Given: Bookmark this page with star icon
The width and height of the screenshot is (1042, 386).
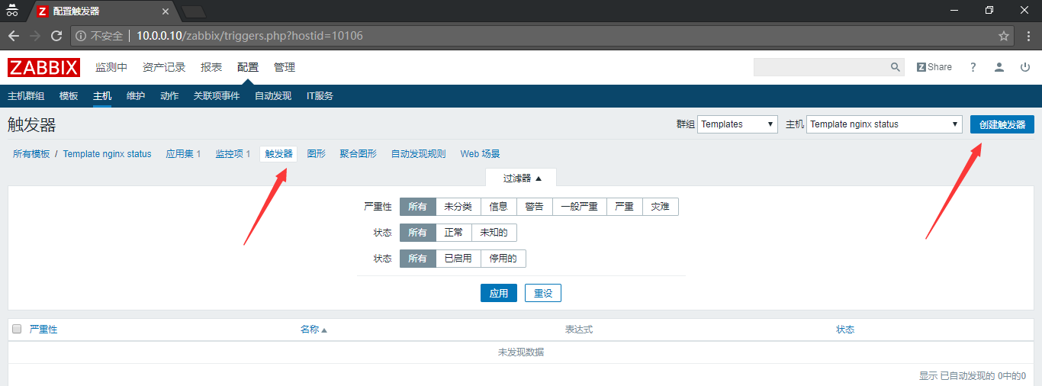Looking at the screenshot, I should [x=1004, y=36].
